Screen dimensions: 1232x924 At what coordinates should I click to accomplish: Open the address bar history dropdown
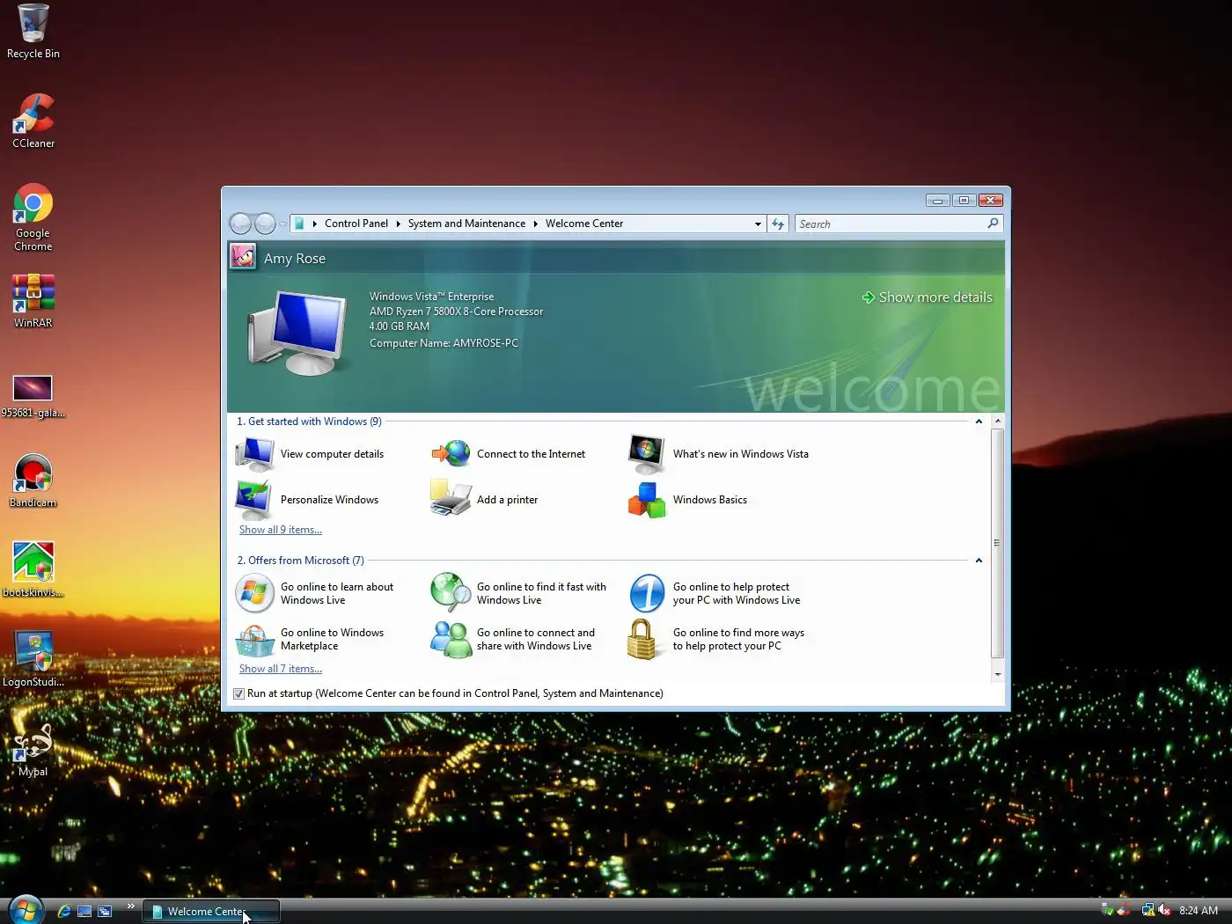coord(758,224)
